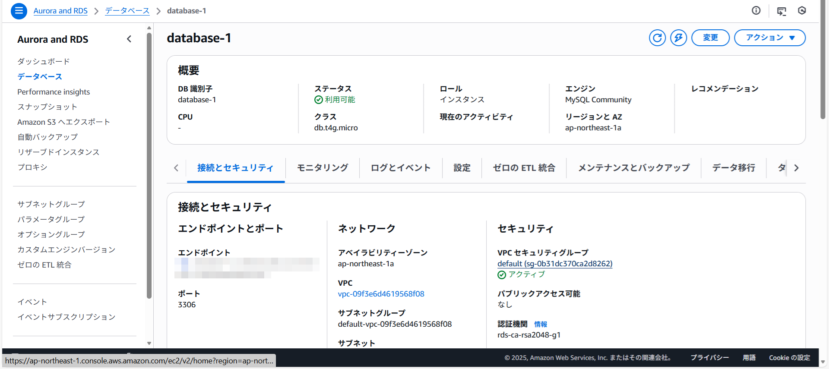Image resolution: width=829 pixels, height=369 pixels.
Task: Refresh the database-1 details
Action: (657, 38)
